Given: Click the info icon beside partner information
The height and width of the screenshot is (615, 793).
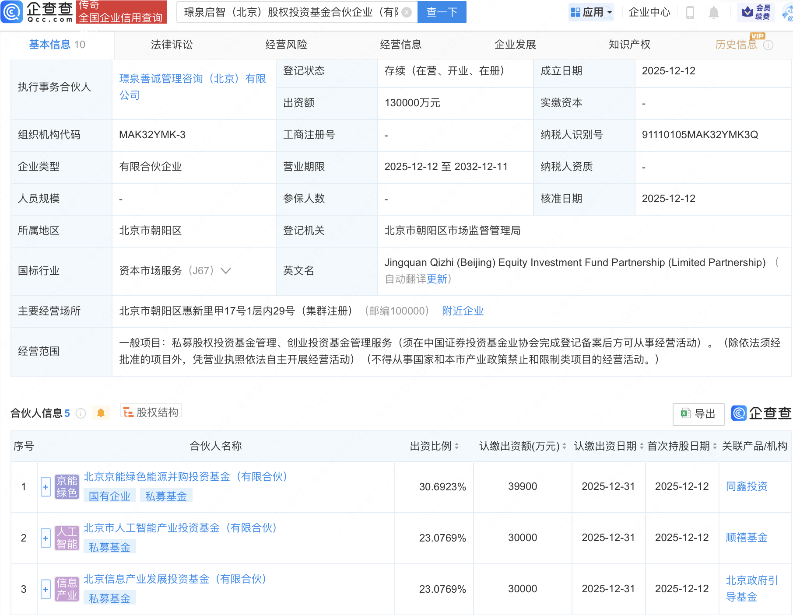Looking at the screenshot, I should 81,413.
